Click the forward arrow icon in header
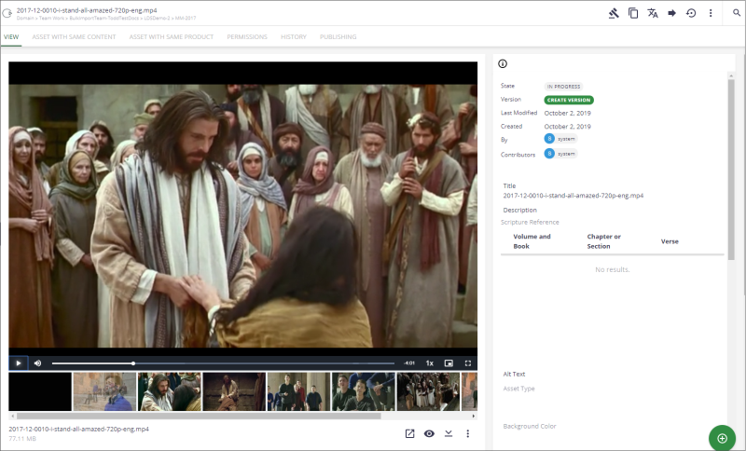 pos(671,13)
